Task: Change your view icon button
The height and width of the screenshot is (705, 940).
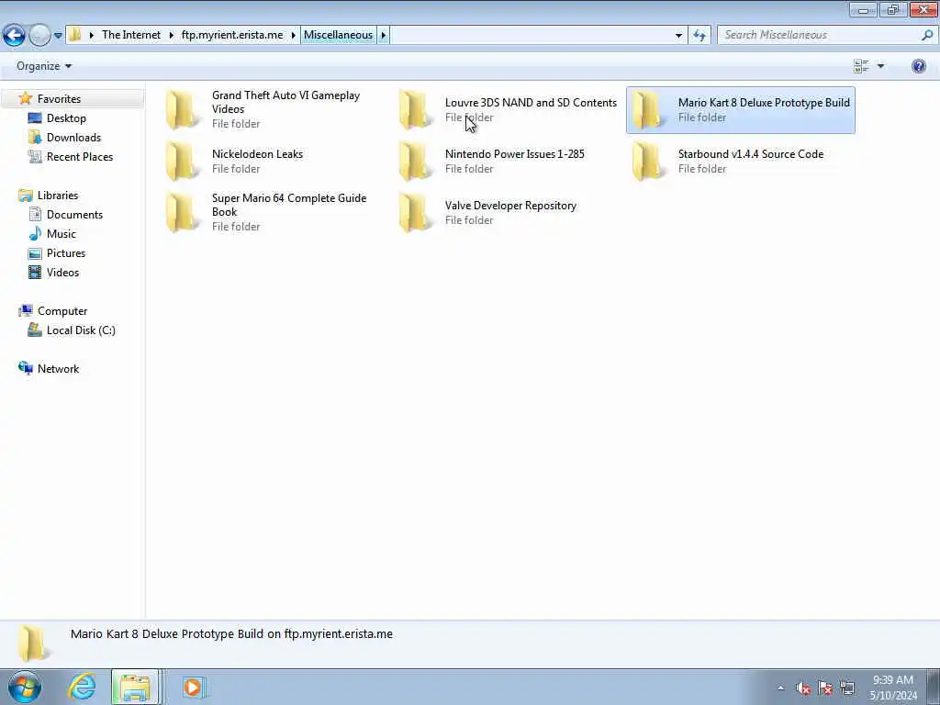Action: [861, 66]
